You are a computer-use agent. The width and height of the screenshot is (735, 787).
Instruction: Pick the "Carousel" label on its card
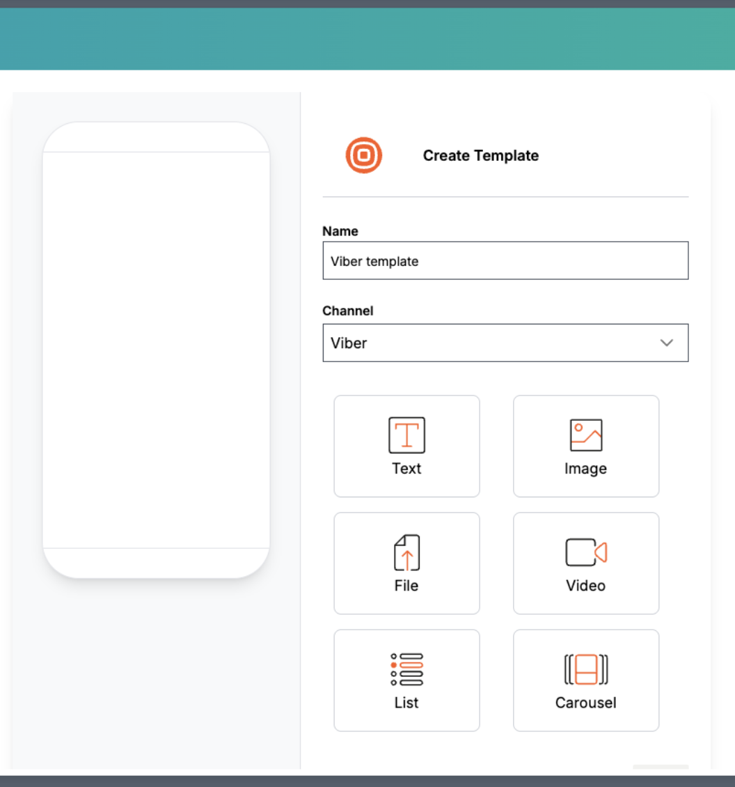[585, 703]
